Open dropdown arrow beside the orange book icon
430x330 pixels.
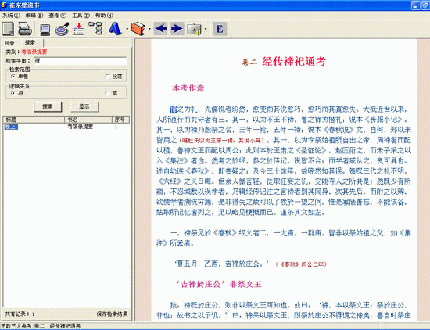pyautogui.click(x=149, y=29)
